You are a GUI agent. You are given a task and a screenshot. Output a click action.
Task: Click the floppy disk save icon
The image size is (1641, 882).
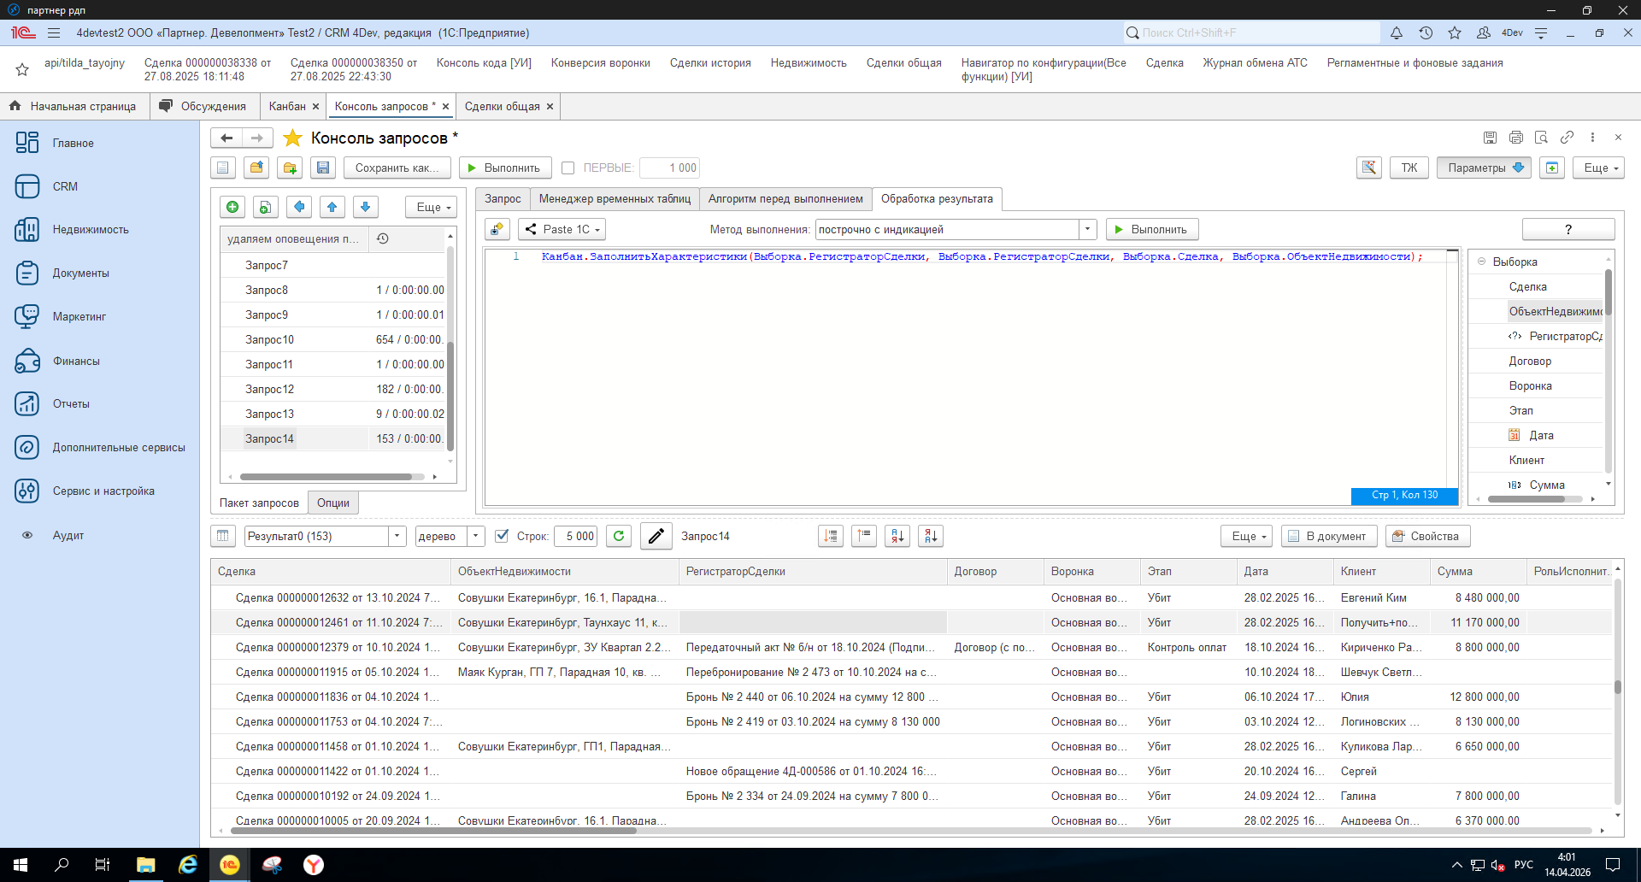point(323,168)
